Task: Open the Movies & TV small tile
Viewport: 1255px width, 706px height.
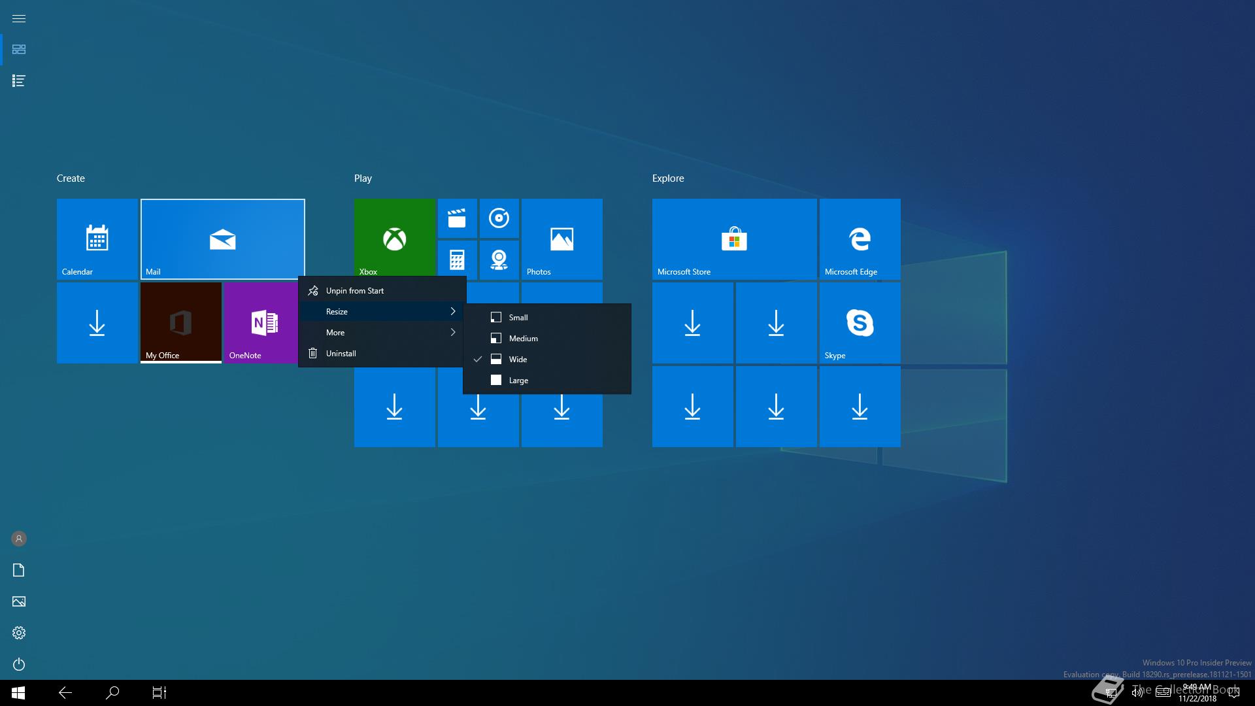Action: 457,218
